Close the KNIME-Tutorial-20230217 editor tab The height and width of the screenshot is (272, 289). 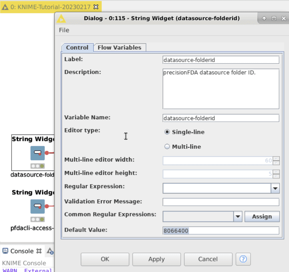coord(96,7)
